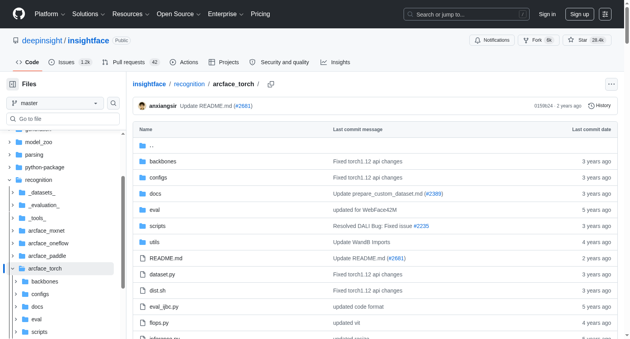Viewport: 630px width, 339px height.
Task: Click the README.md file icon
Action: point(143,258)
